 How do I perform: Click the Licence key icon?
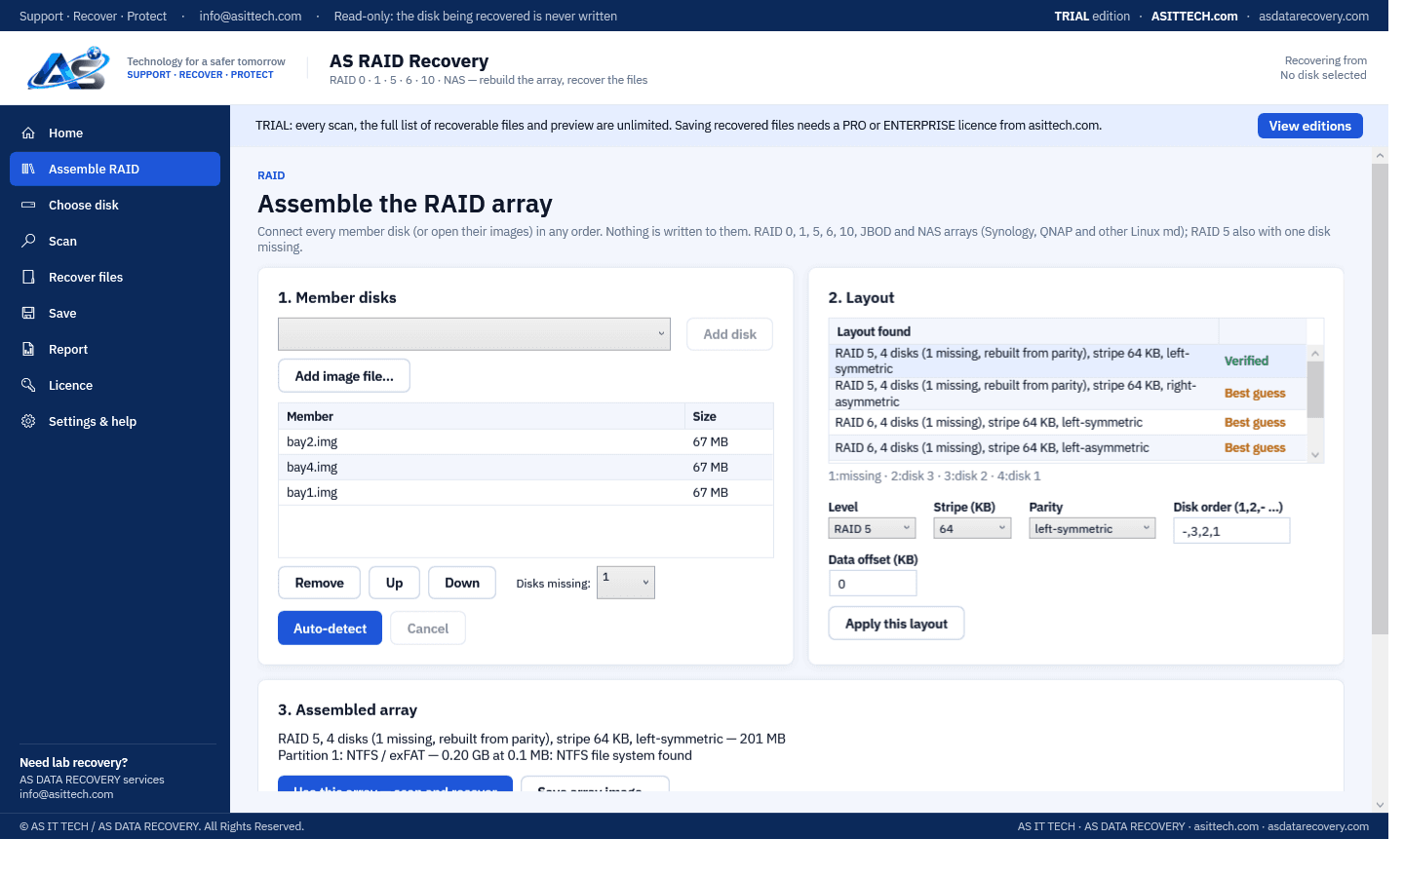[28, 385]
